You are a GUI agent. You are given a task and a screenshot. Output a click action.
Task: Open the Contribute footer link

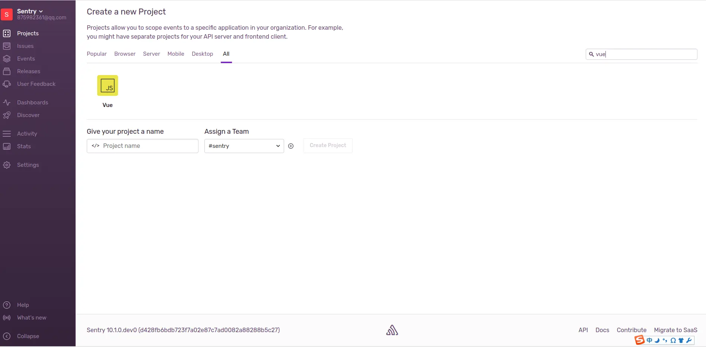[632, 330]
